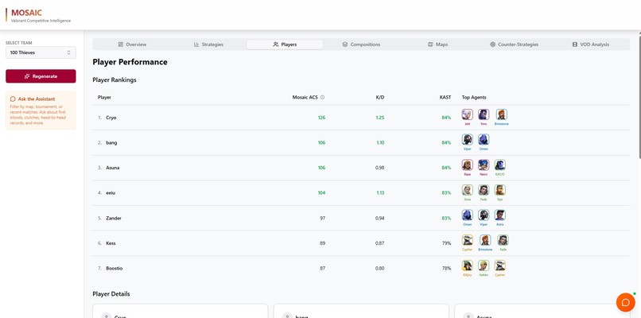The image size is (641, 318).
Task: Click Cryo's Yoru agent icon
Action: (484, 114)
